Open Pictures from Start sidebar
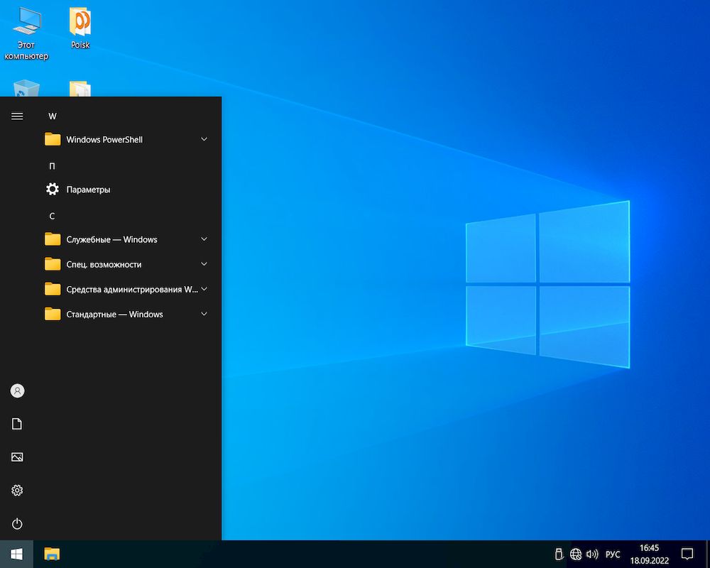The width and height of the screenshot is (710, 568). tap(17, 457)
